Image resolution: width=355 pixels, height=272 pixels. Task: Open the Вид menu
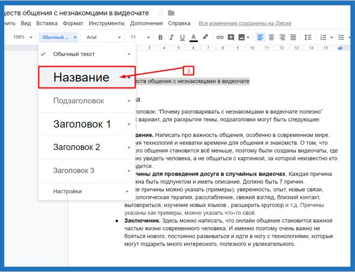(26, 23)
